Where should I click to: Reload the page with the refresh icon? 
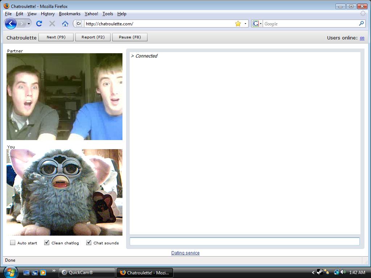click(39, 24)
